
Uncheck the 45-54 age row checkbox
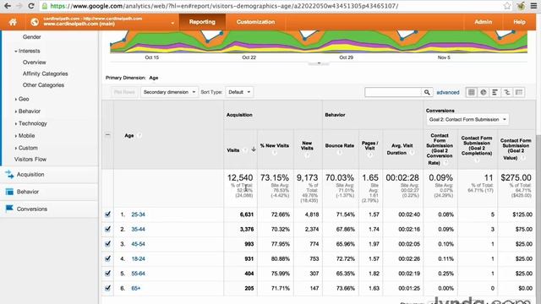(x=107, y=244)
